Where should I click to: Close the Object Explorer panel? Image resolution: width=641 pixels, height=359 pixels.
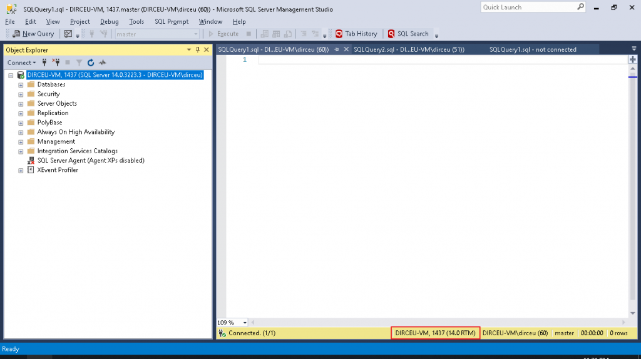coord(207,50)
